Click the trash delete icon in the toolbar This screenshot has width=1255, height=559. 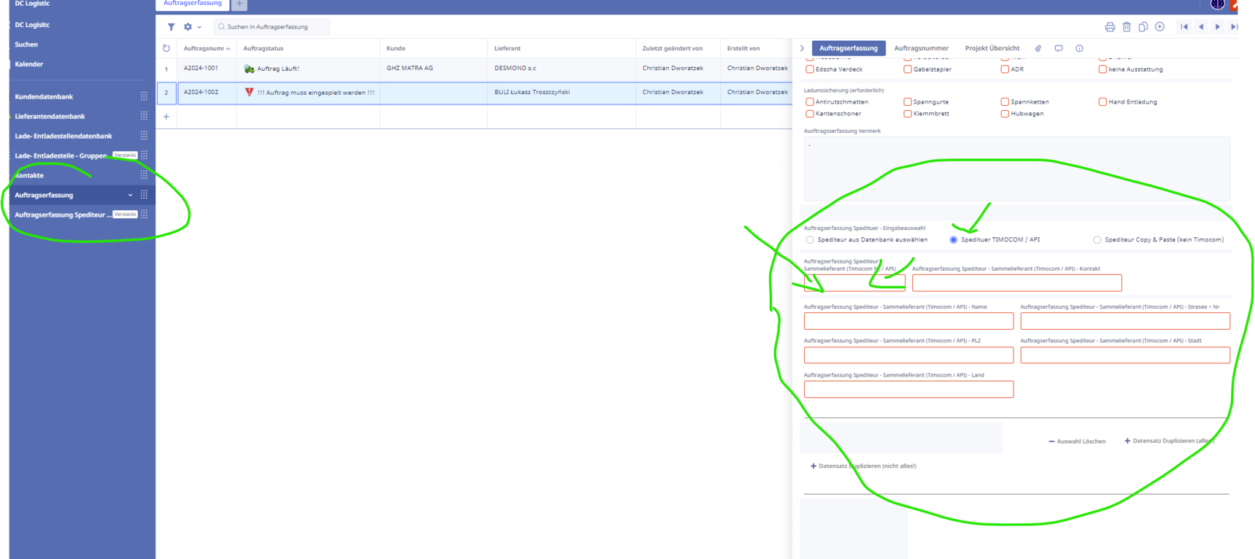tap(1127, 27)
